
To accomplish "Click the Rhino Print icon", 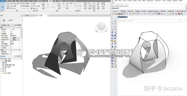I will pyautogui.click(x=121, y=14).
